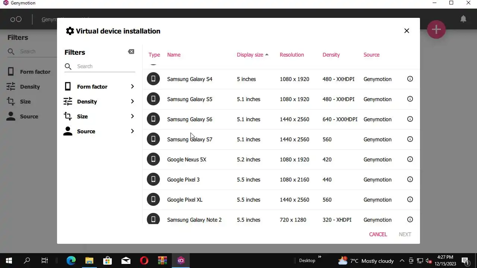Click the dialog search magnifier icon
The image size is (477, 268).
click(x=68, y=66)
